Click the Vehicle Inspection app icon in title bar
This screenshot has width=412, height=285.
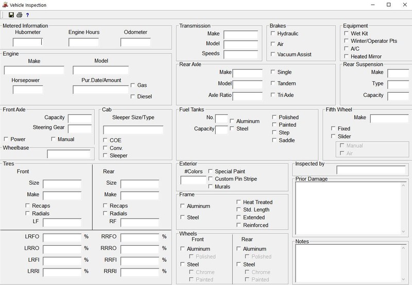click(5, 5)
